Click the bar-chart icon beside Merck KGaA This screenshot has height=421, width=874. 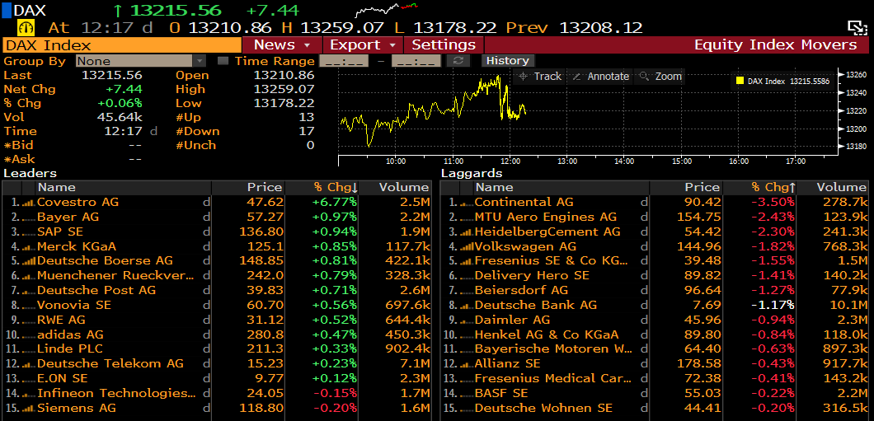(28, 246)
